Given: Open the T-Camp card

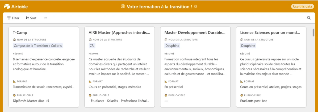Looking at the screenshot, I should tap(20, 33).
